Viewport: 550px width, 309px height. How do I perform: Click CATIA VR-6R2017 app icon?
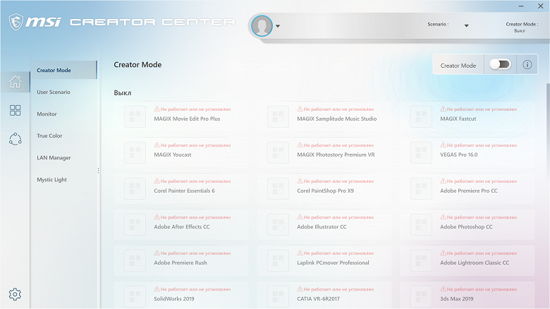278,296
